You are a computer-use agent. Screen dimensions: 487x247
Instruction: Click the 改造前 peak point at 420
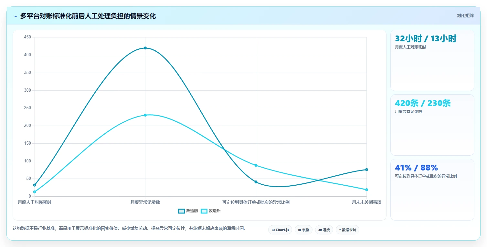point(145,48)
